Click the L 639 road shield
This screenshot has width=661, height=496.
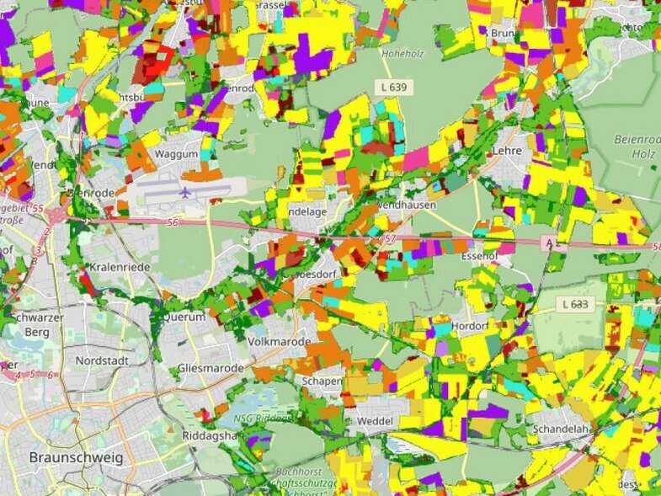point(393,87)
